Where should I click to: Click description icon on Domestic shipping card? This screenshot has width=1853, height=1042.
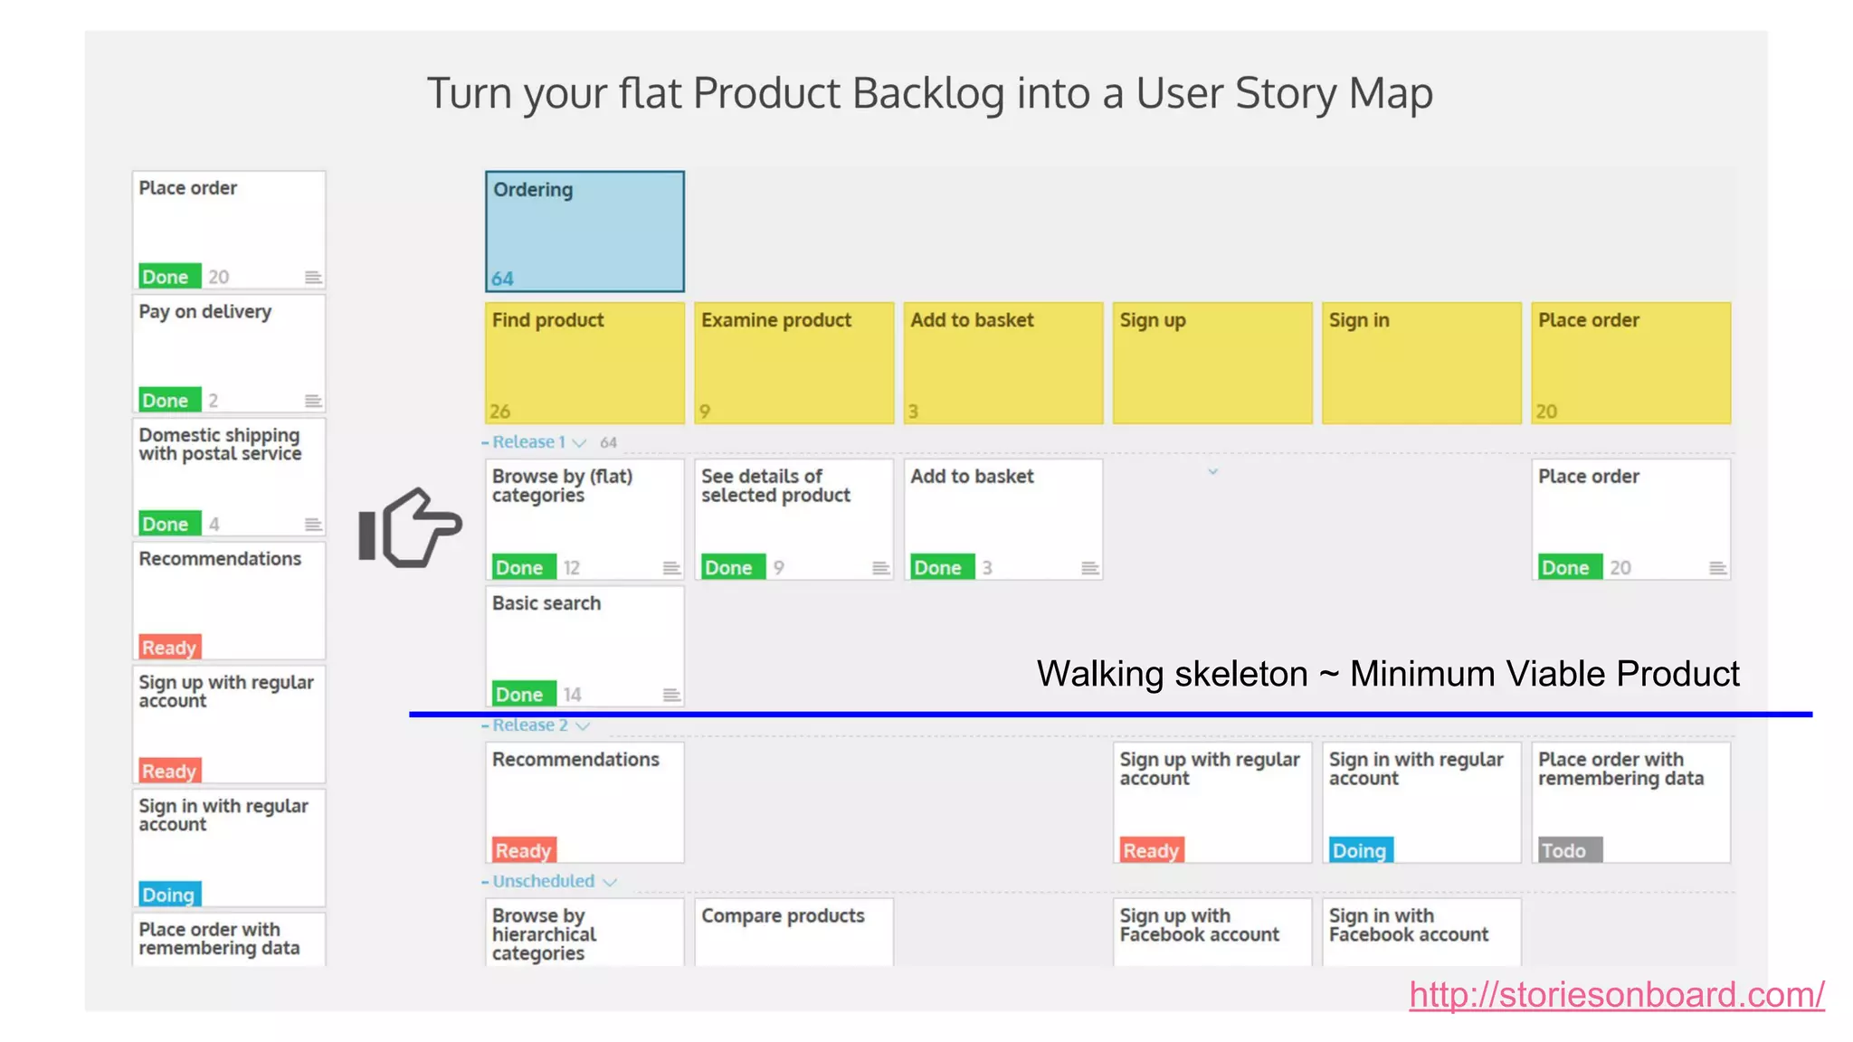click(x=313, y=525)
